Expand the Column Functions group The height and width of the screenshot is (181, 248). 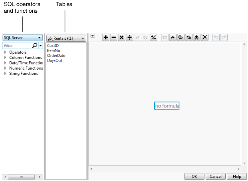coord(5,57)
